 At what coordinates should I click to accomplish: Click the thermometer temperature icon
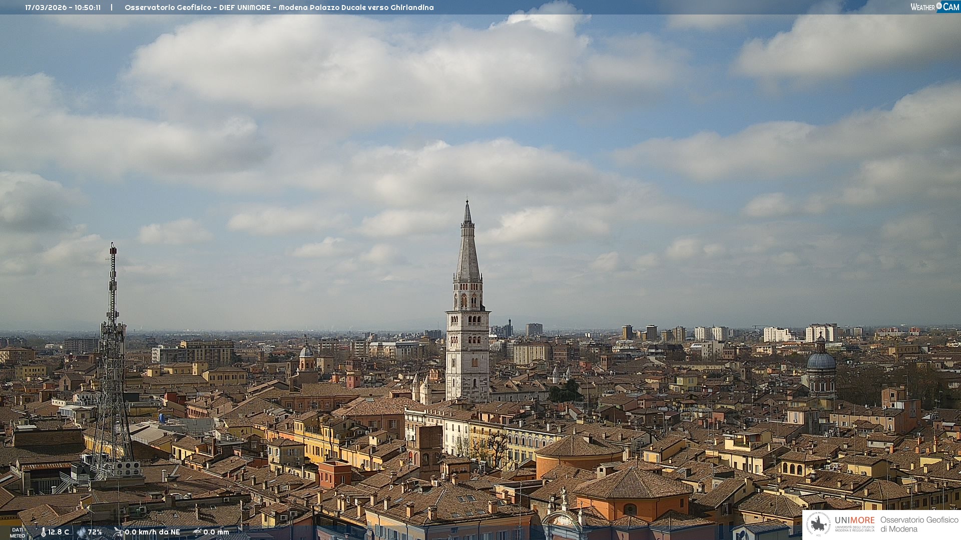(43, 532)
